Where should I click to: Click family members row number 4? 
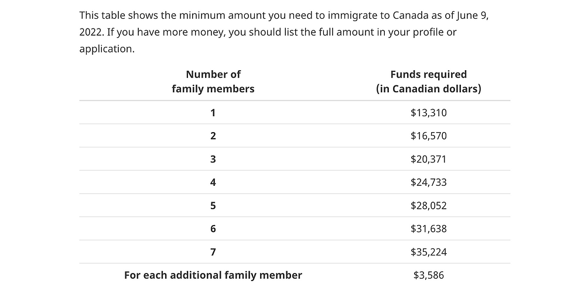tap(213, 182)
